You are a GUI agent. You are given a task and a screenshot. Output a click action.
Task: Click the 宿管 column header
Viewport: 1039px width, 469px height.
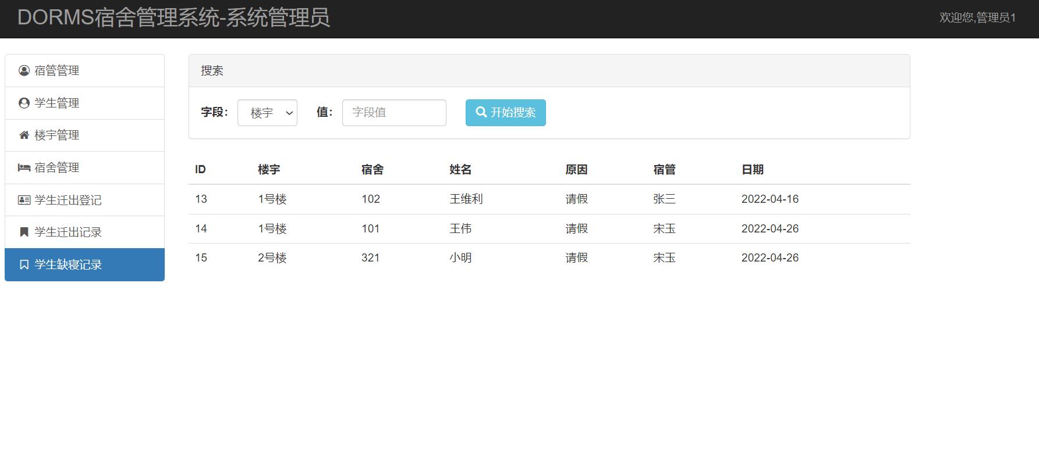[664, 170]
